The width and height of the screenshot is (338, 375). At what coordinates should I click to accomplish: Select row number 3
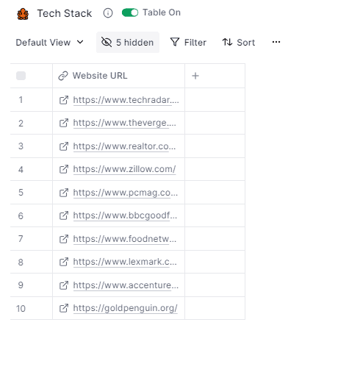click(21, 146)
